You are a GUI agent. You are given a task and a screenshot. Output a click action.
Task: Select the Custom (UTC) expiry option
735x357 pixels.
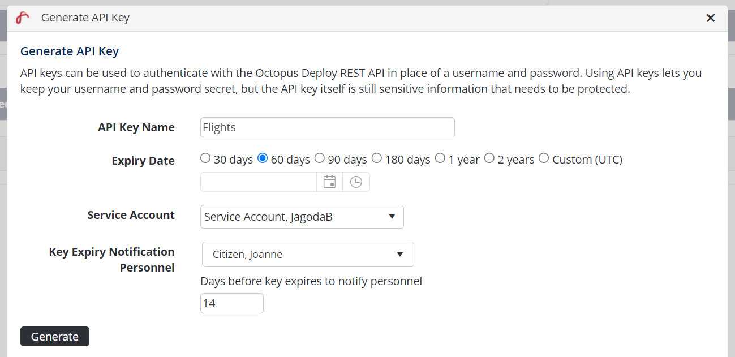click(544, 159)
